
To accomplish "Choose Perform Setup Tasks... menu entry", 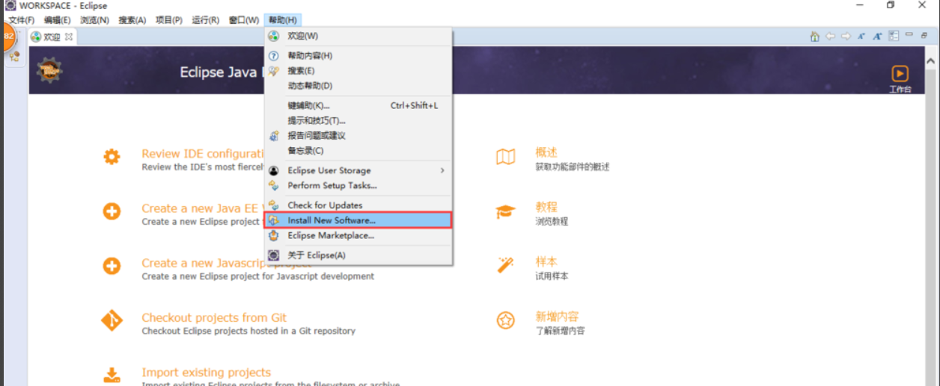I will (x=358, y=185).
